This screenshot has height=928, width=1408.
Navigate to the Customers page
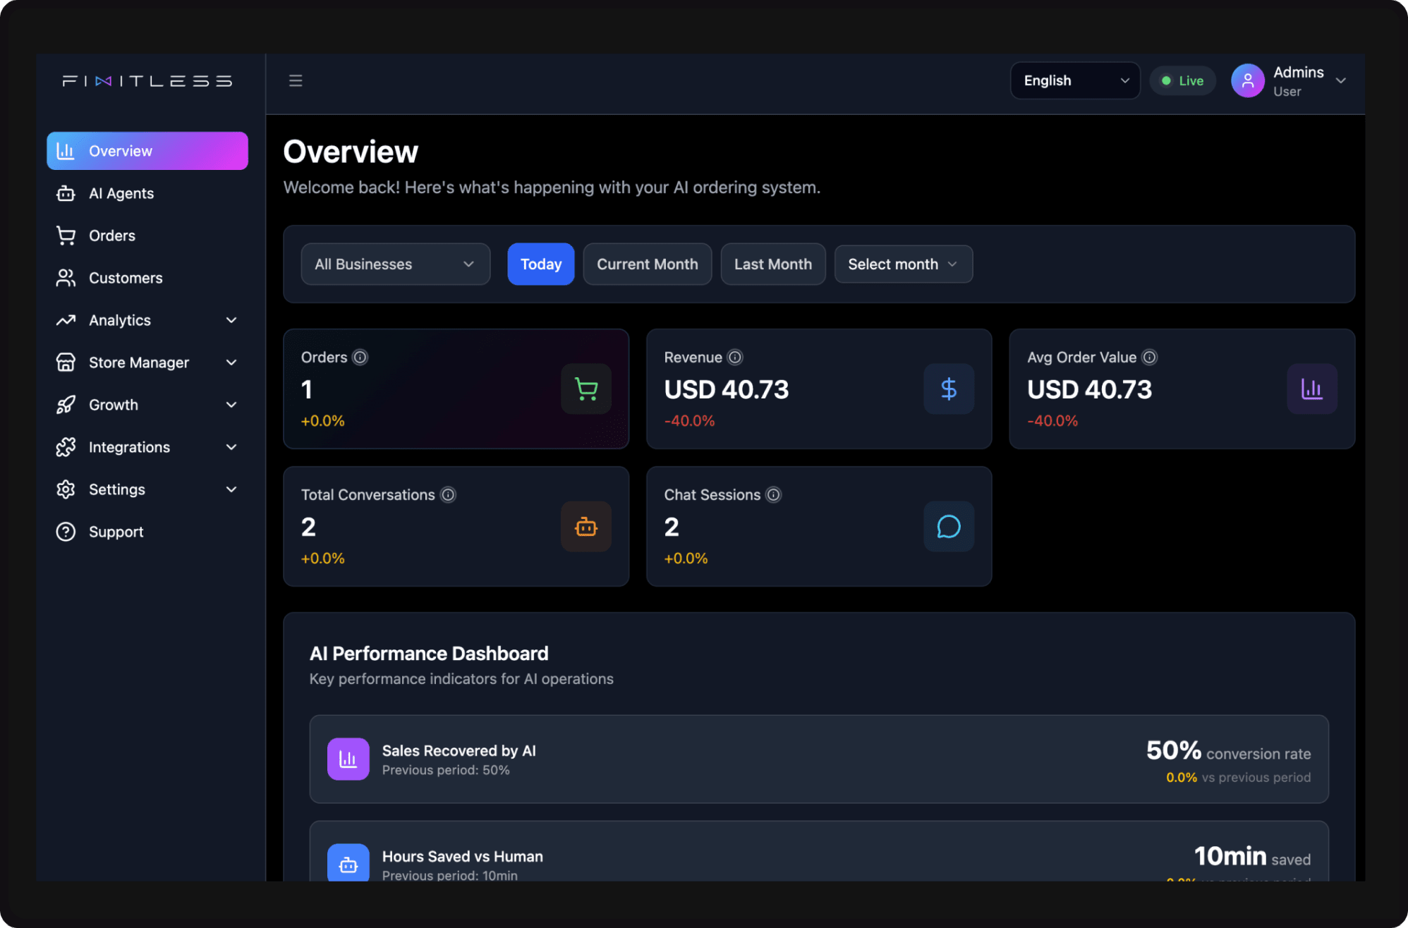pyautogui.click(x=126, y=278)
